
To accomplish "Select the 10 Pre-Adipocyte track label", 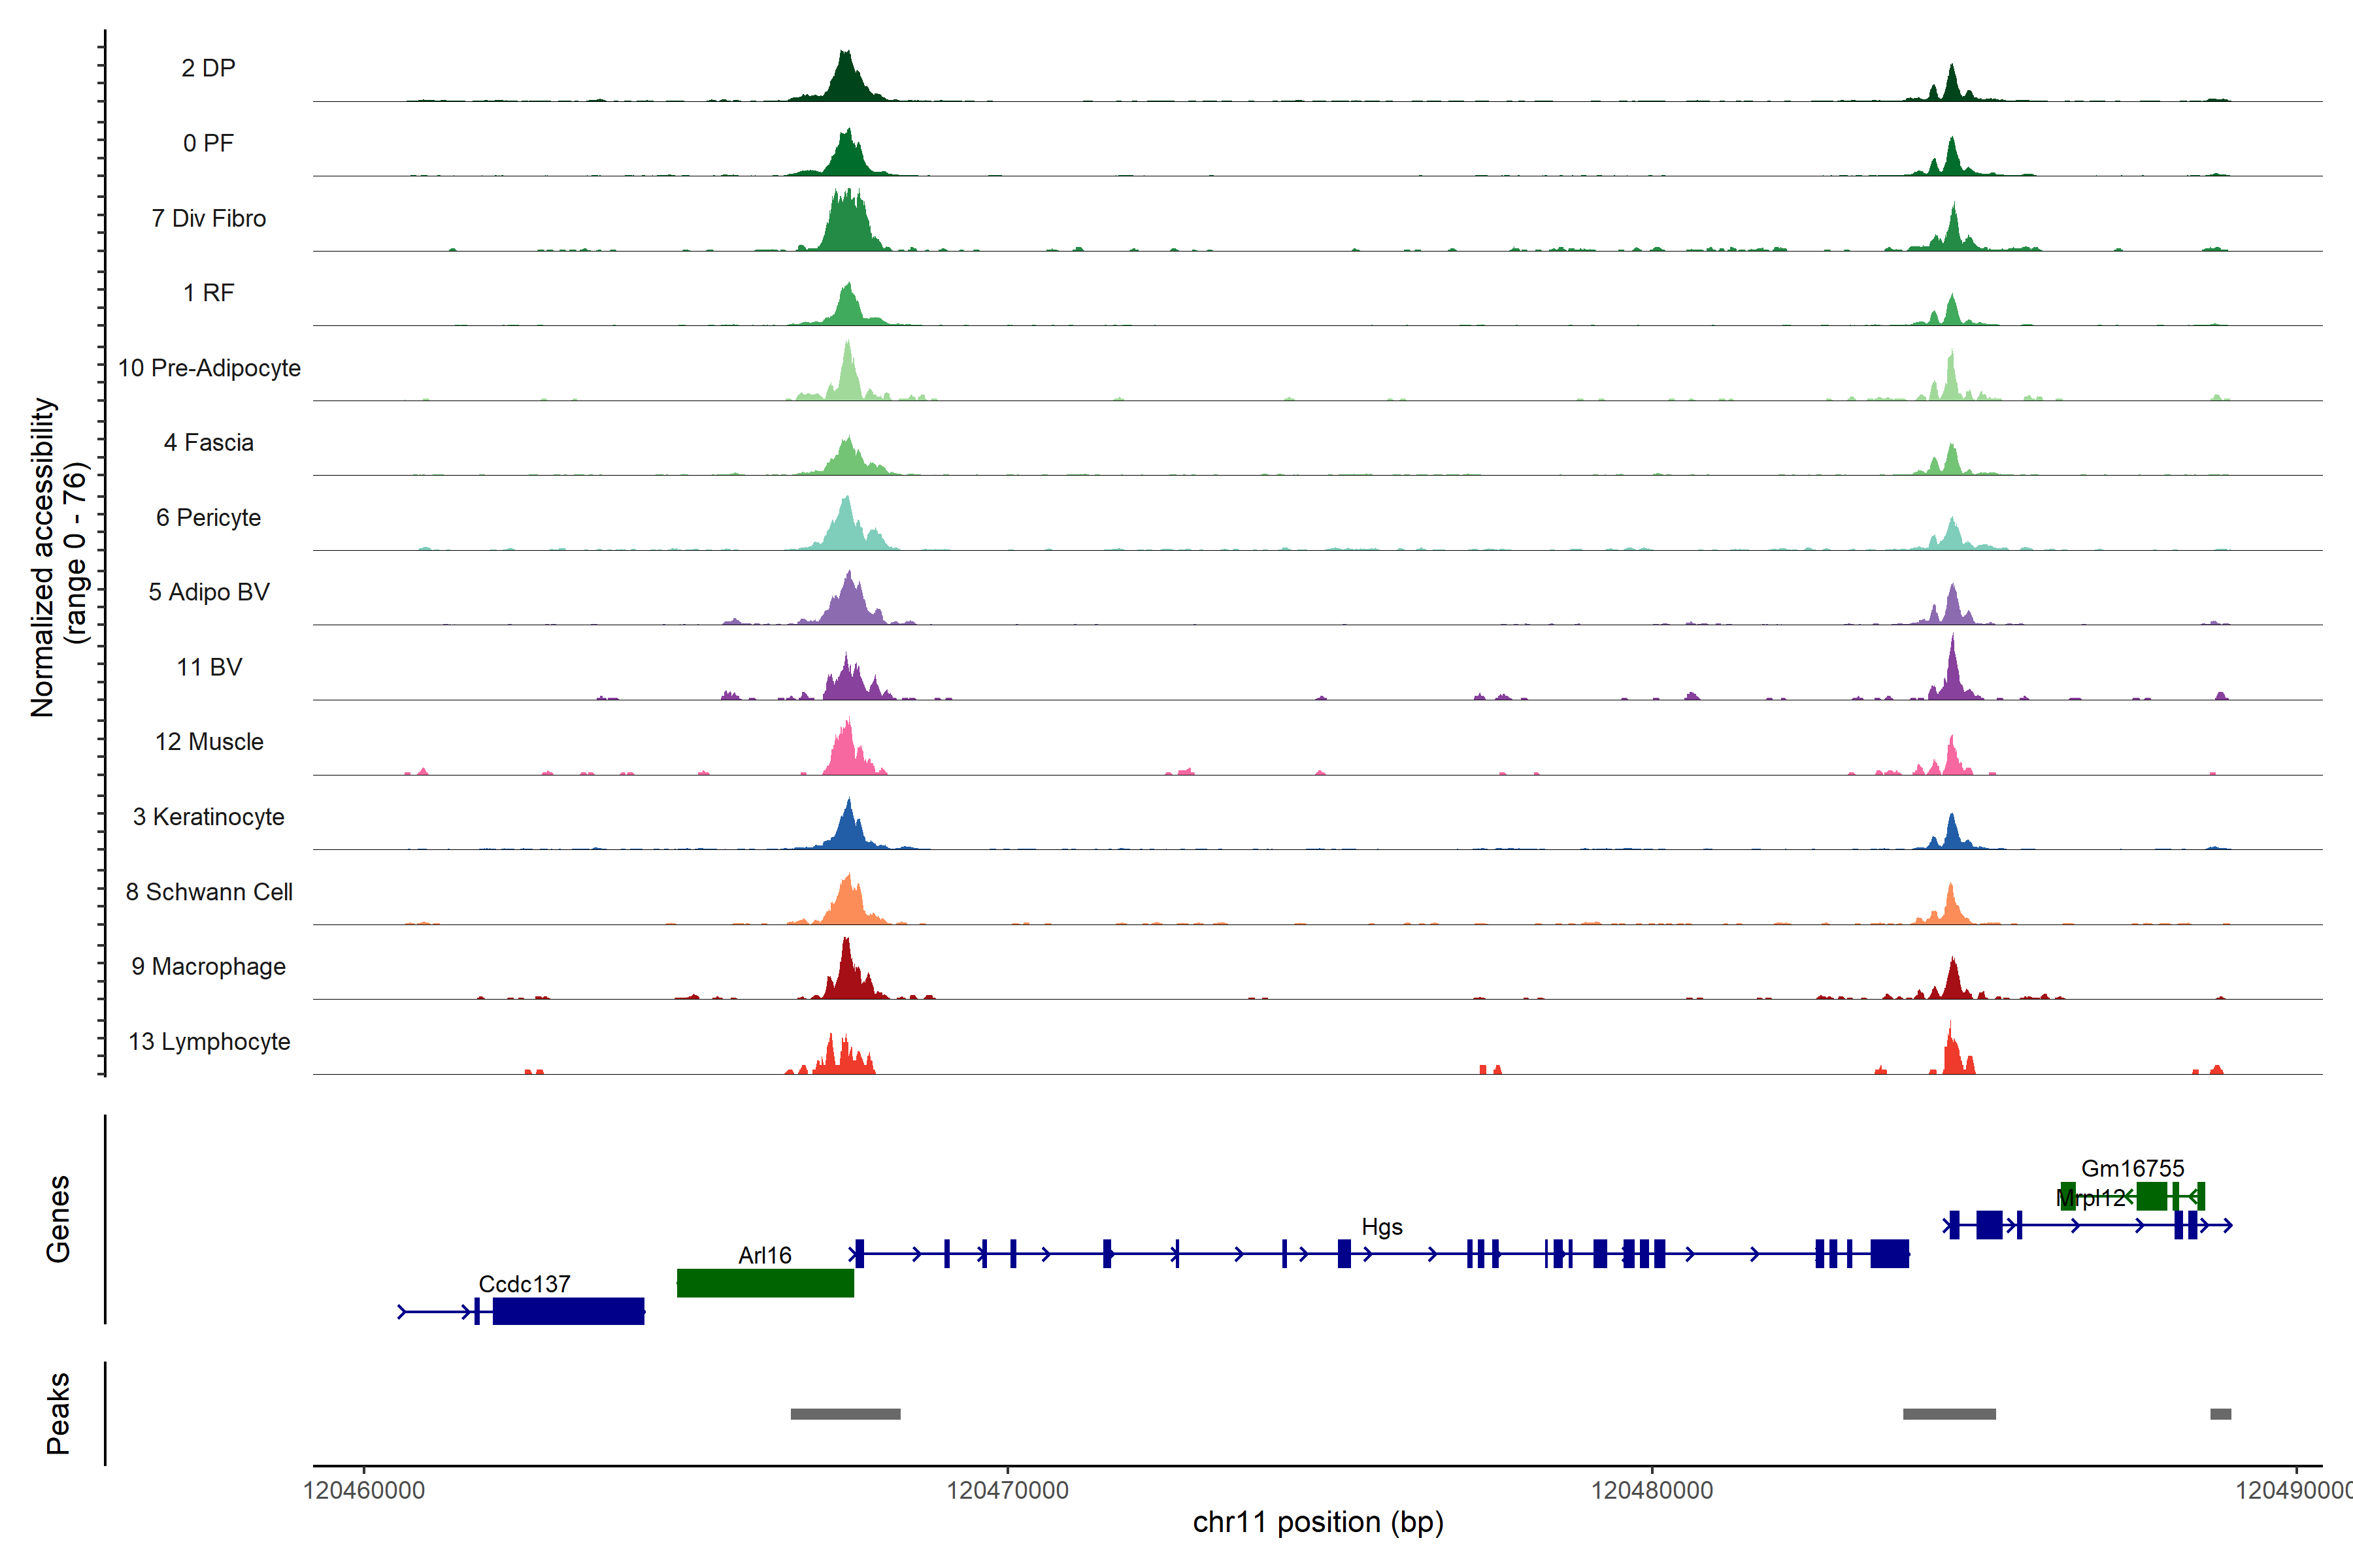I will [x=209, y=368].
